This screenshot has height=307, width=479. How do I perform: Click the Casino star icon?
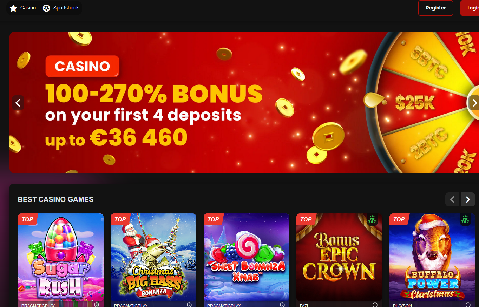(x=13, y=8)
